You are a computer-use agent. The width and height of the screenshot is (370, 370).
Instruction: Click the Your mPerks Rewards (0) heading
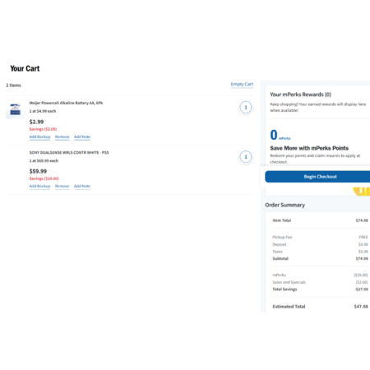point(301,95)
